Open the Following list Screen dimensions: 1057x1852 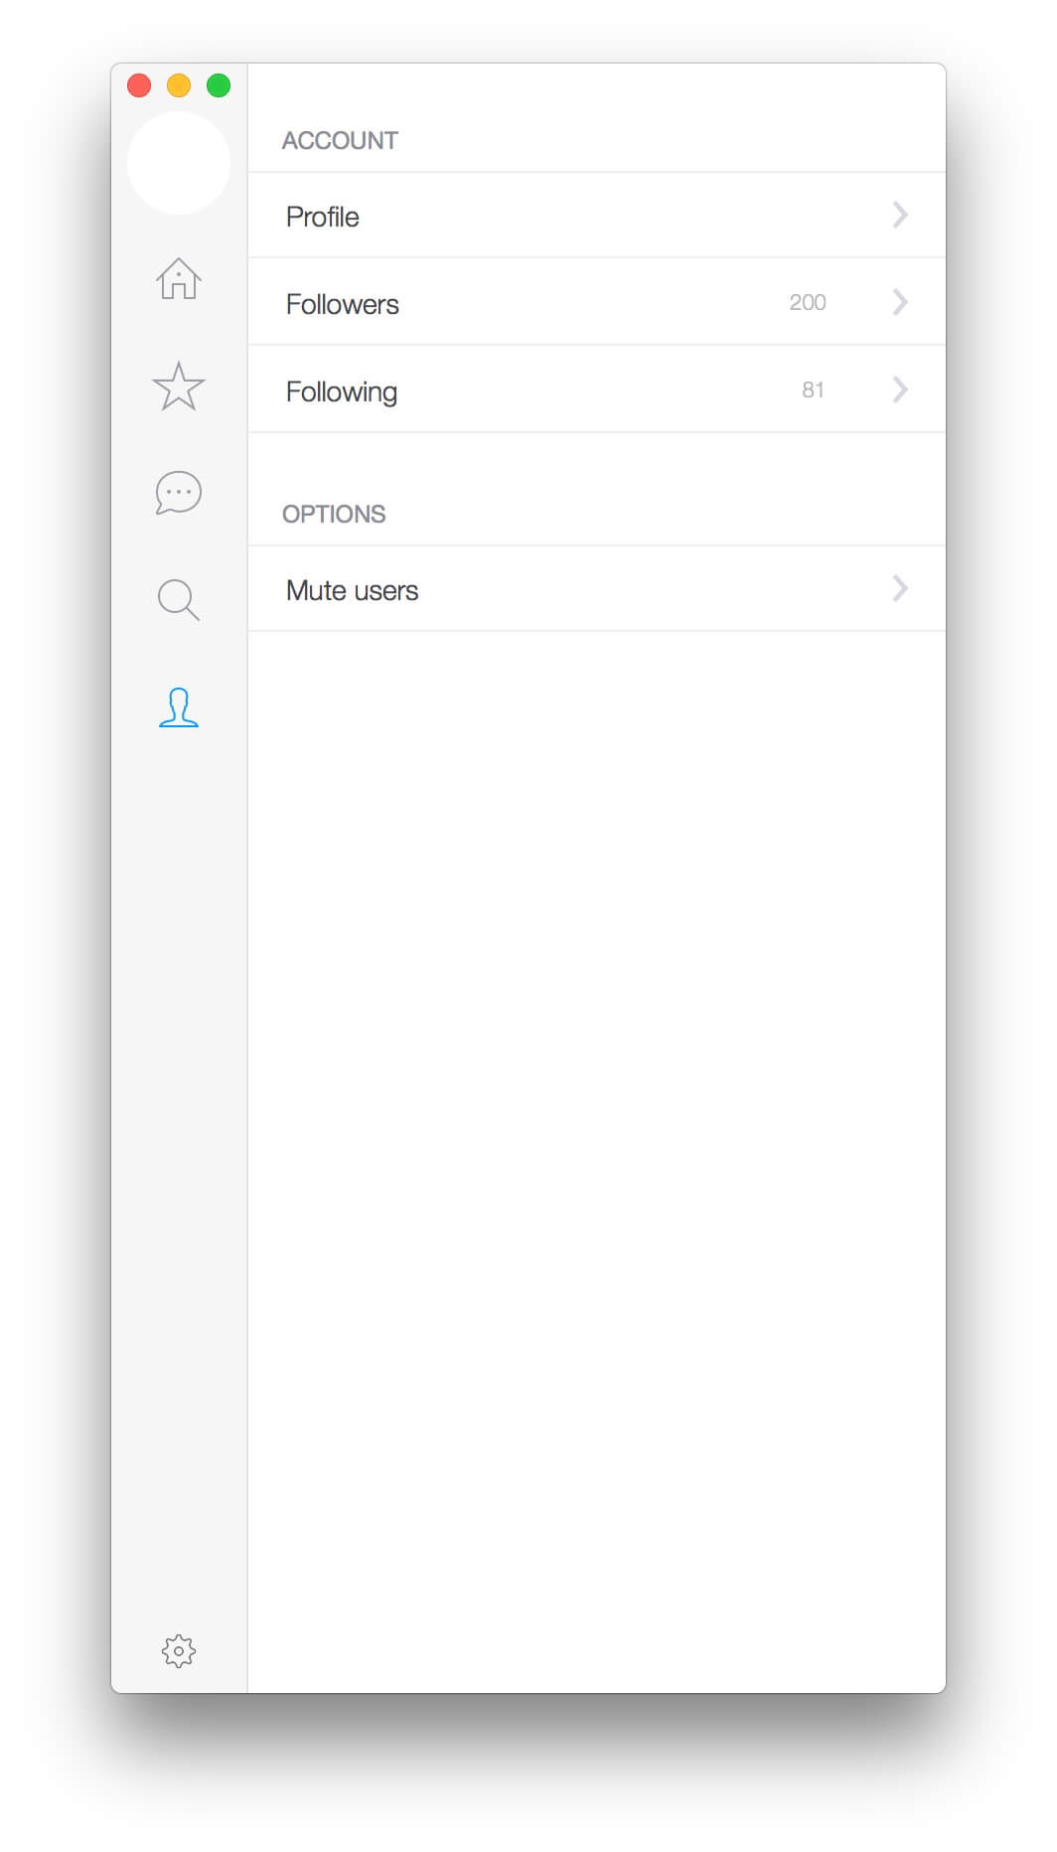click(596, 389)
